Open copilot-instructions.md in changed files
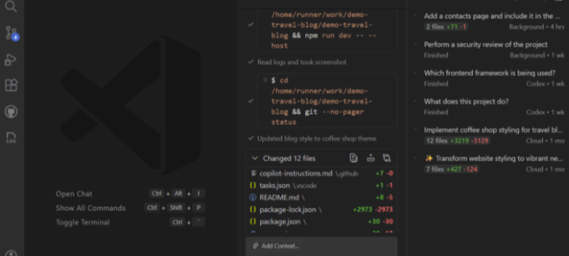Viewport: 569px width, 256px height. point(296,173)
